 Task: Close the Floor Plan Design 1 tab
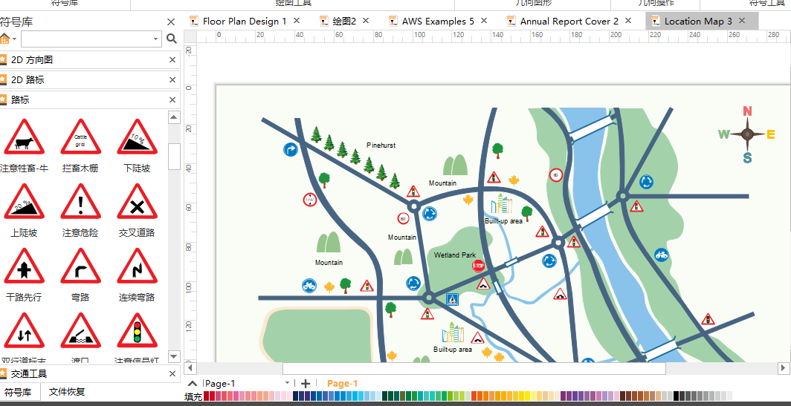pos(297,21)
